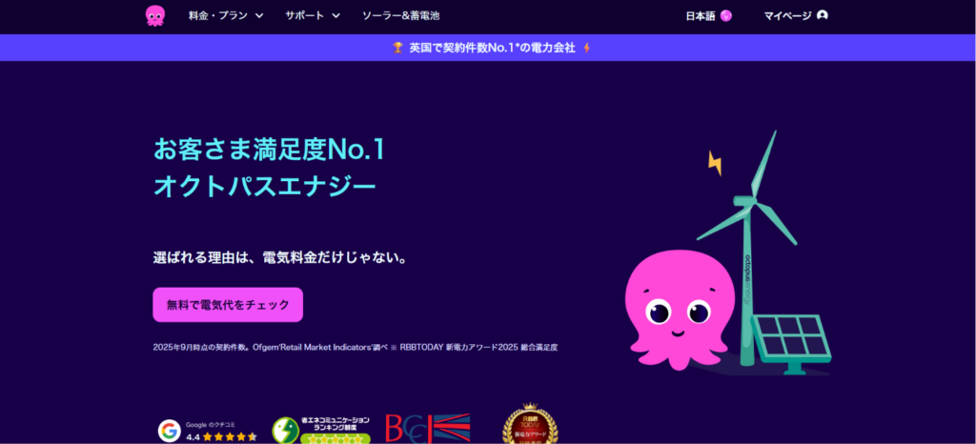Click the Google のクチコミ label

(x=211, y=425)
